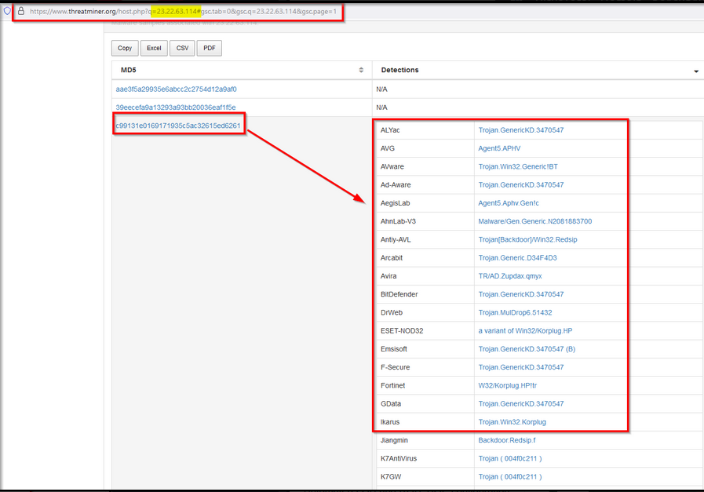Open BitDefender detection Trojan.GenericKD.3470547
This screenshot has height=492, width=704.
pyautogui.click(x=521, y=294)
